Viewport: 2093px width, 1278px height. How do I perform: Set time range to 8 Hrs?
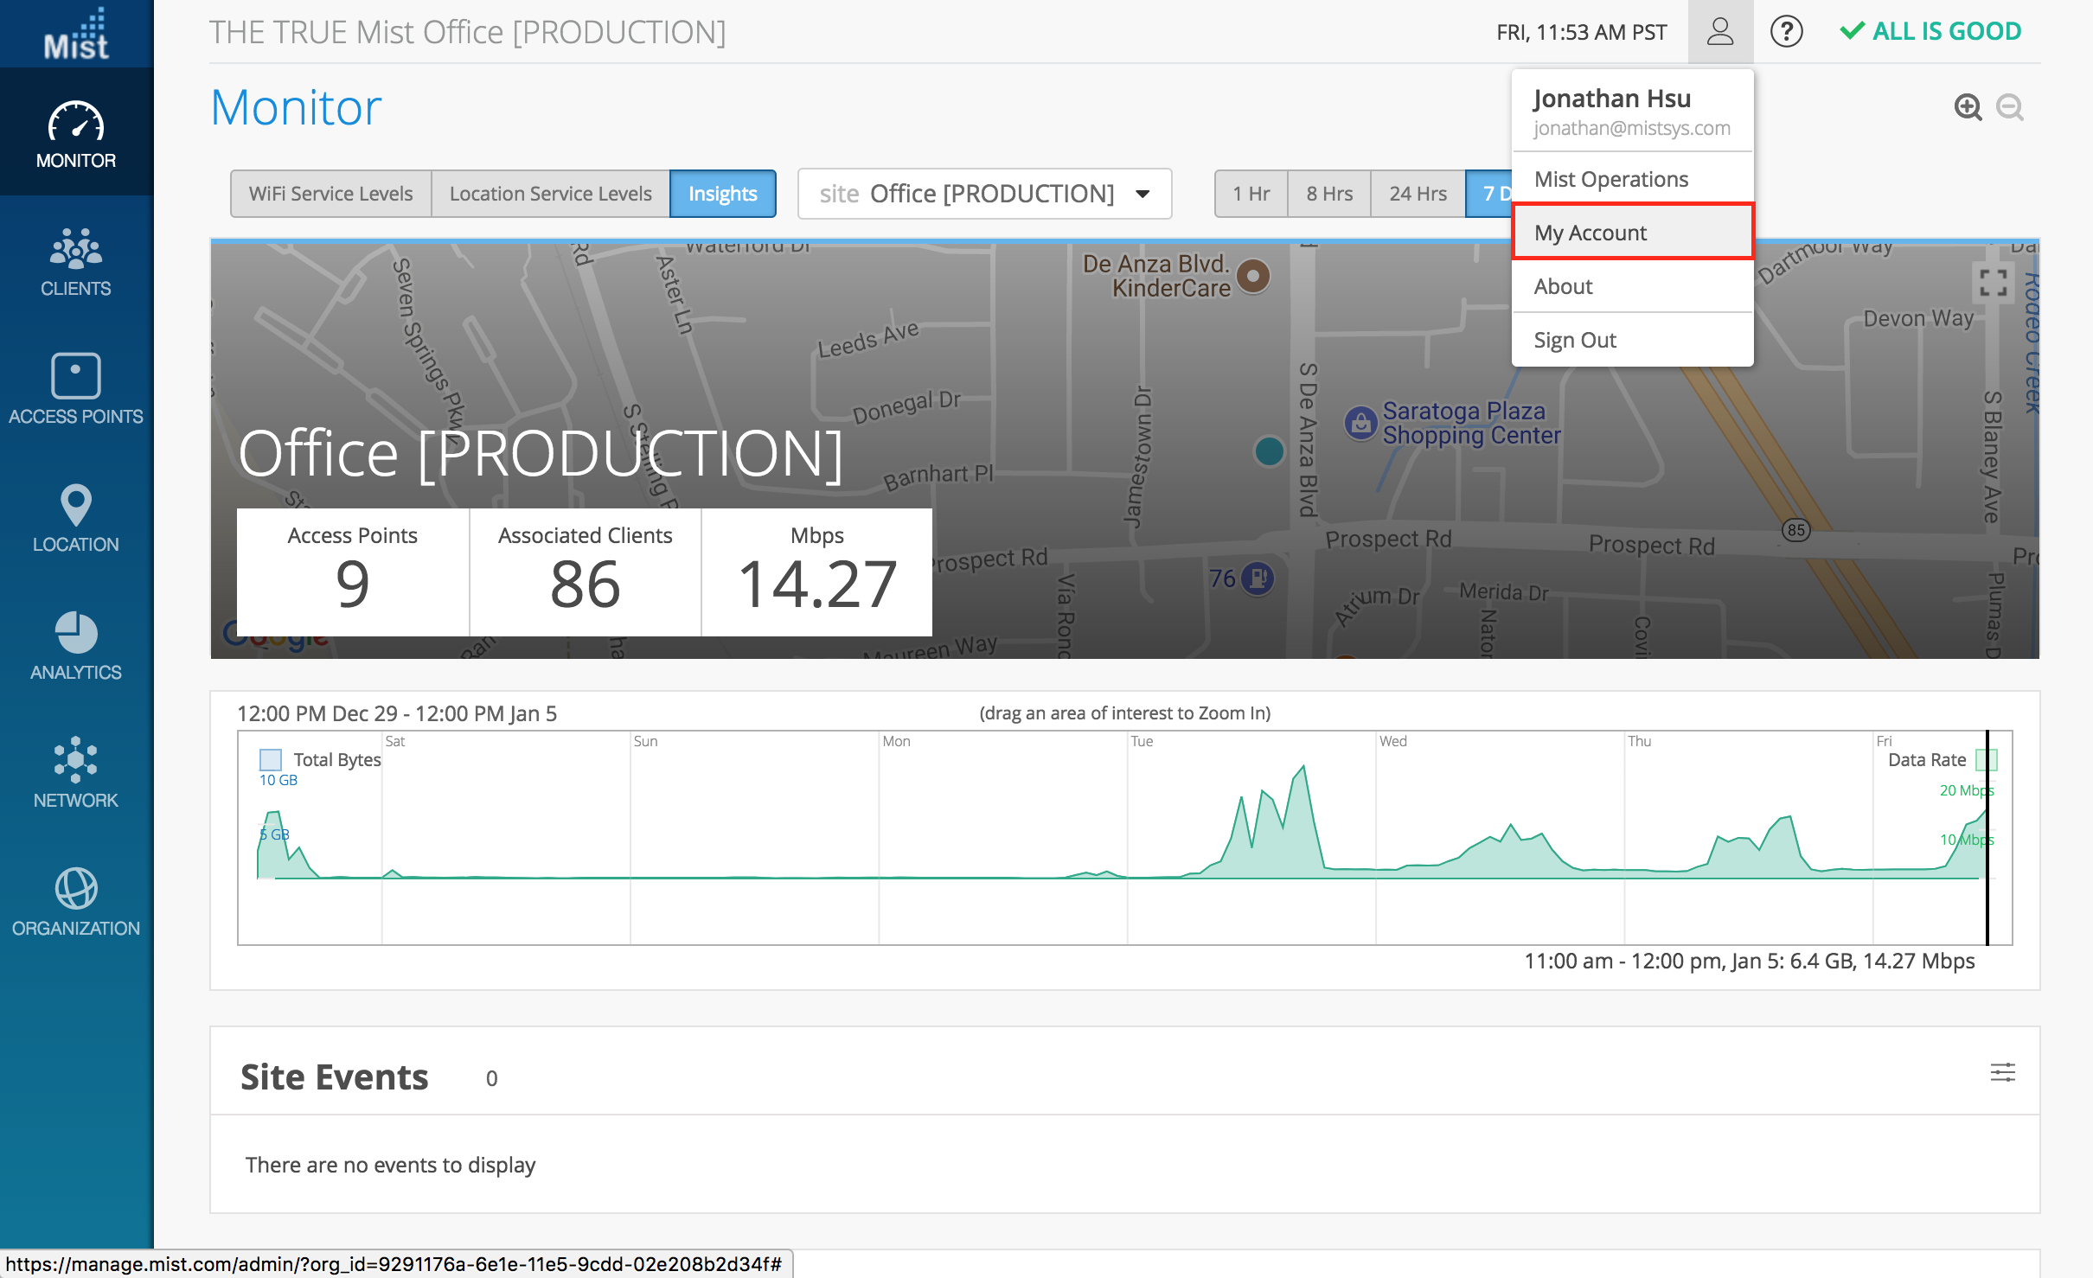click(x=1329, y=194)
